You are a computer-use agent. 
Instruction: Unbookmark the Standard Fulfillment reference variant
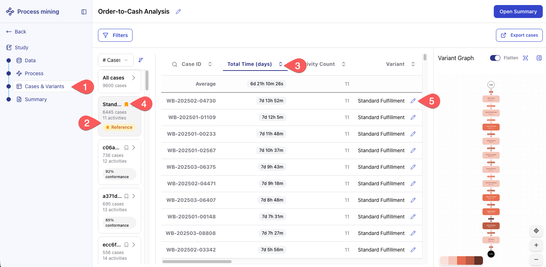coord(126,104)
